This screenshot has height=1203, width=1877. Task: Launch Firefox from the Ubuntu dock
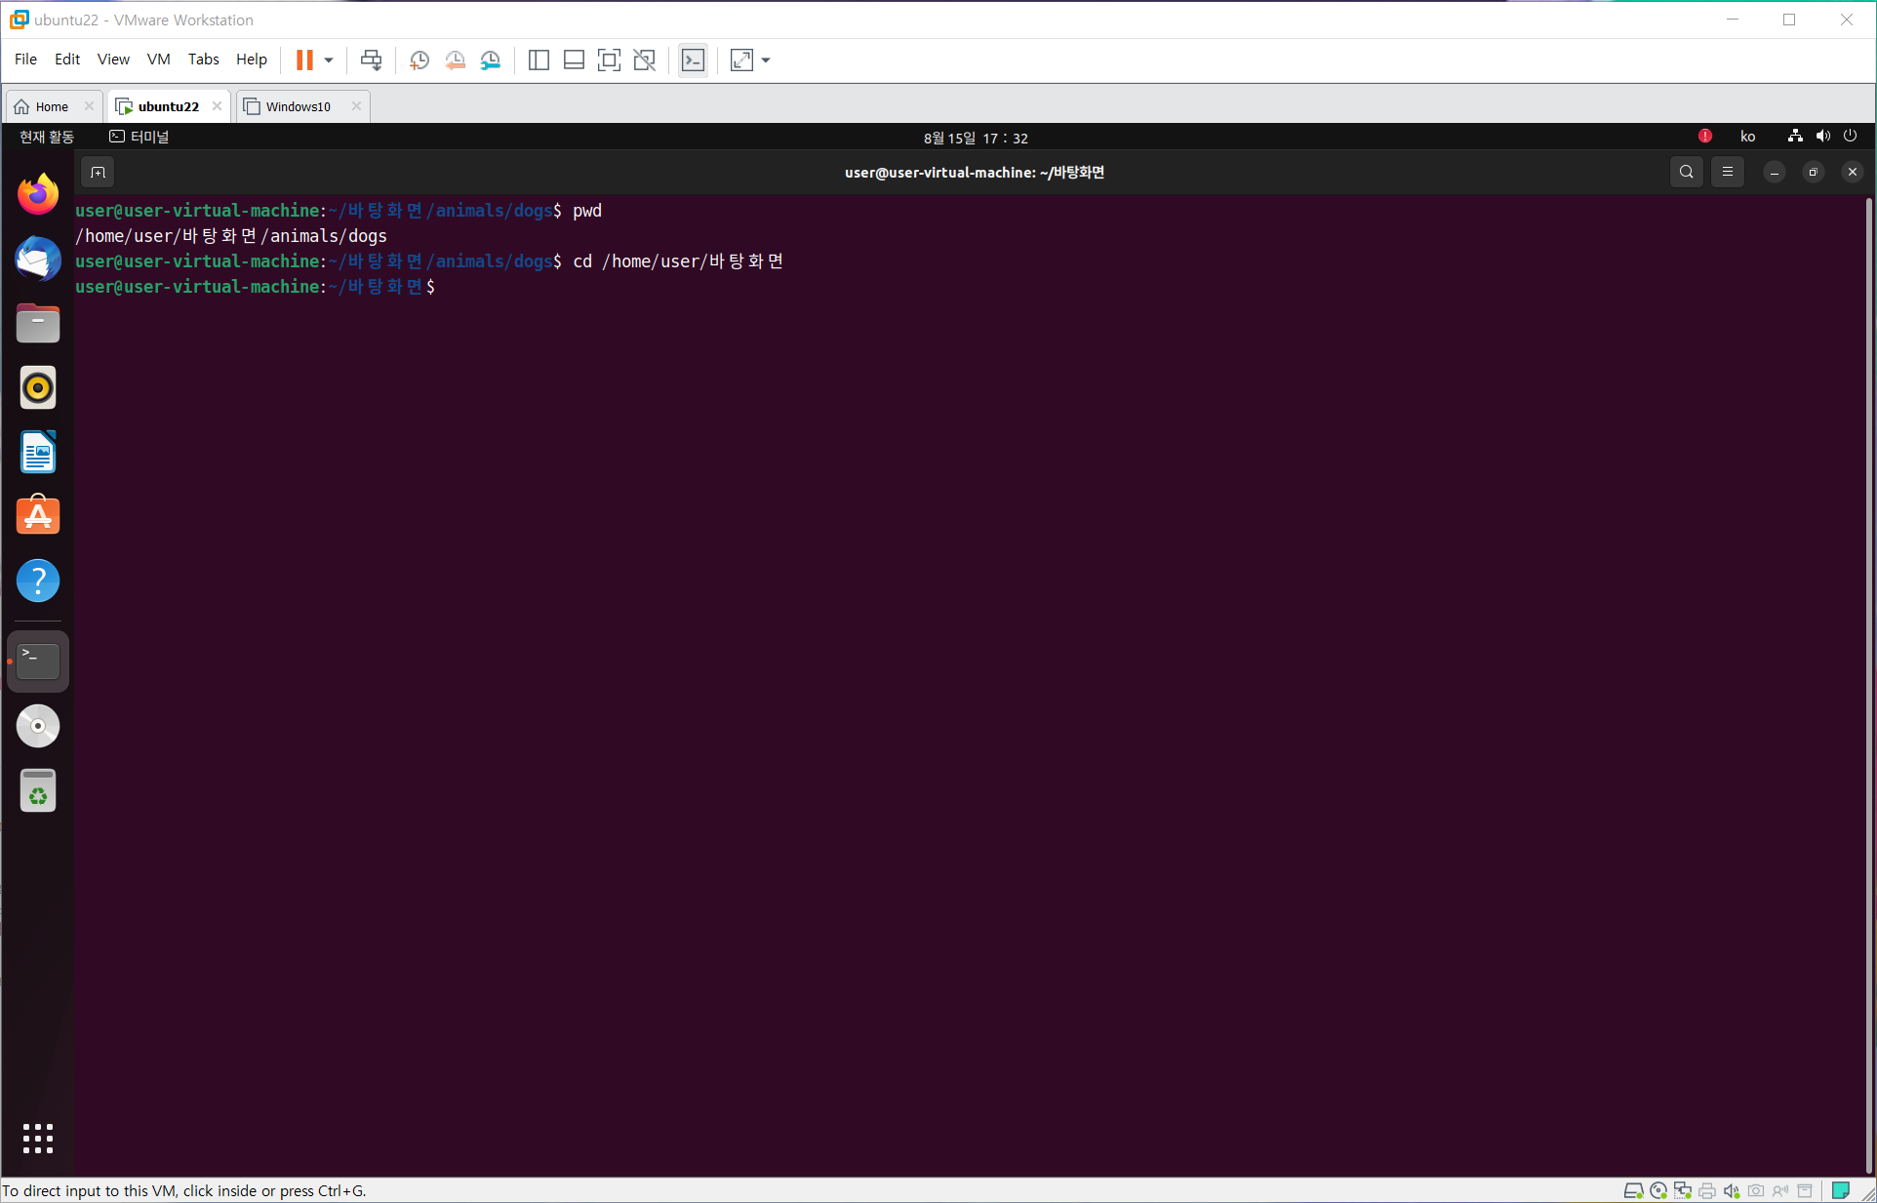pyautogui.click(x=38, y=194)
